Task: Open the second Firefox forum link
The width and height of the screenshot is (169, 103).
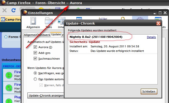Action: click(17, 84)
